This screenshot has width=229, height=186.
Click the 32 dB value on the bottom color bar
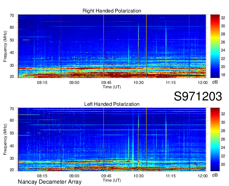(223, 114)
